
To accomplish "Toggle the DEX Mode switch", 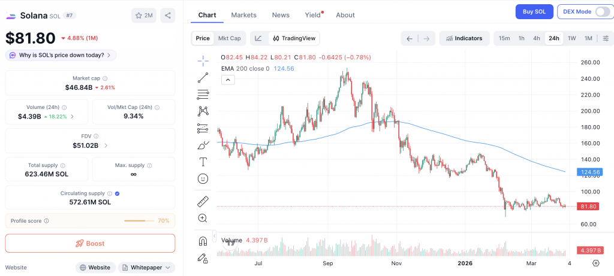I will pyautogui.click(x=602, y=11).
